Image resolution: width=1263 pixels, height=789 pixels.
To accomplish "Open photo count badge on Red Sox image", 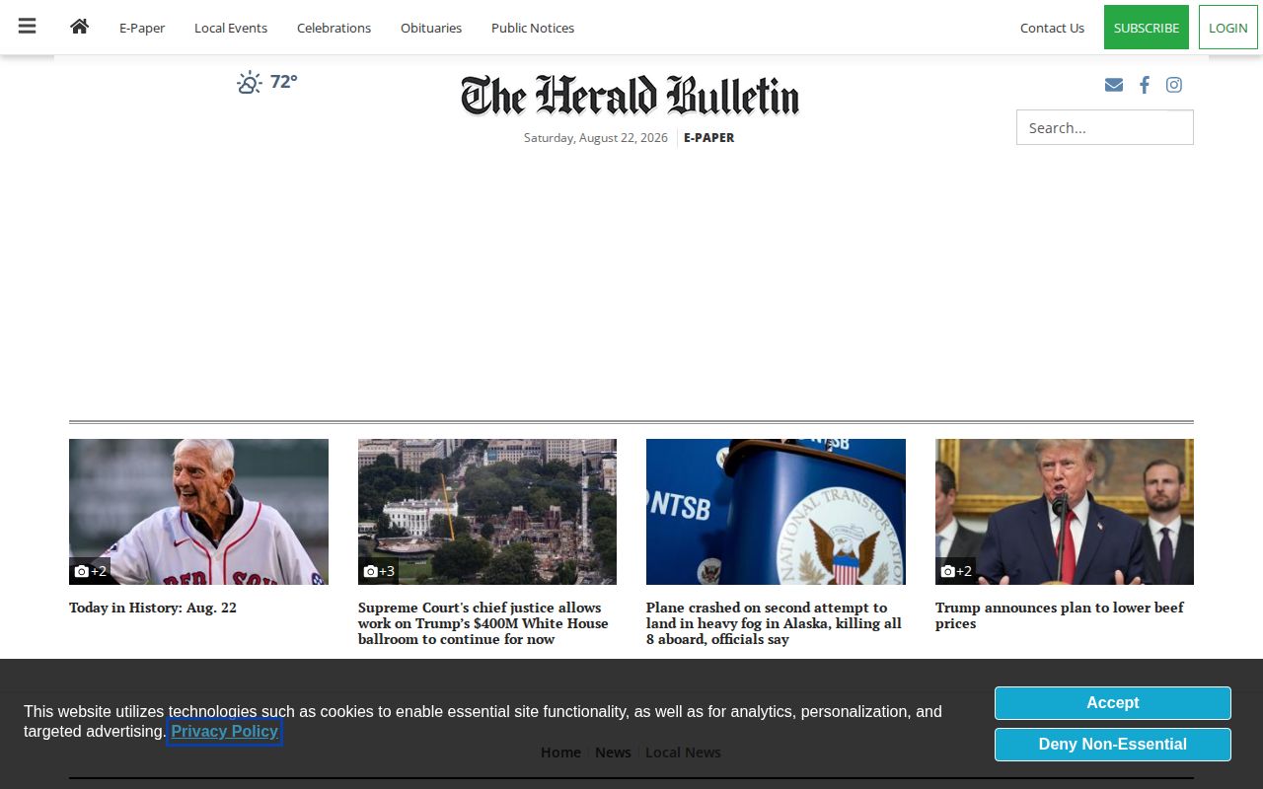I will point(90,571).
